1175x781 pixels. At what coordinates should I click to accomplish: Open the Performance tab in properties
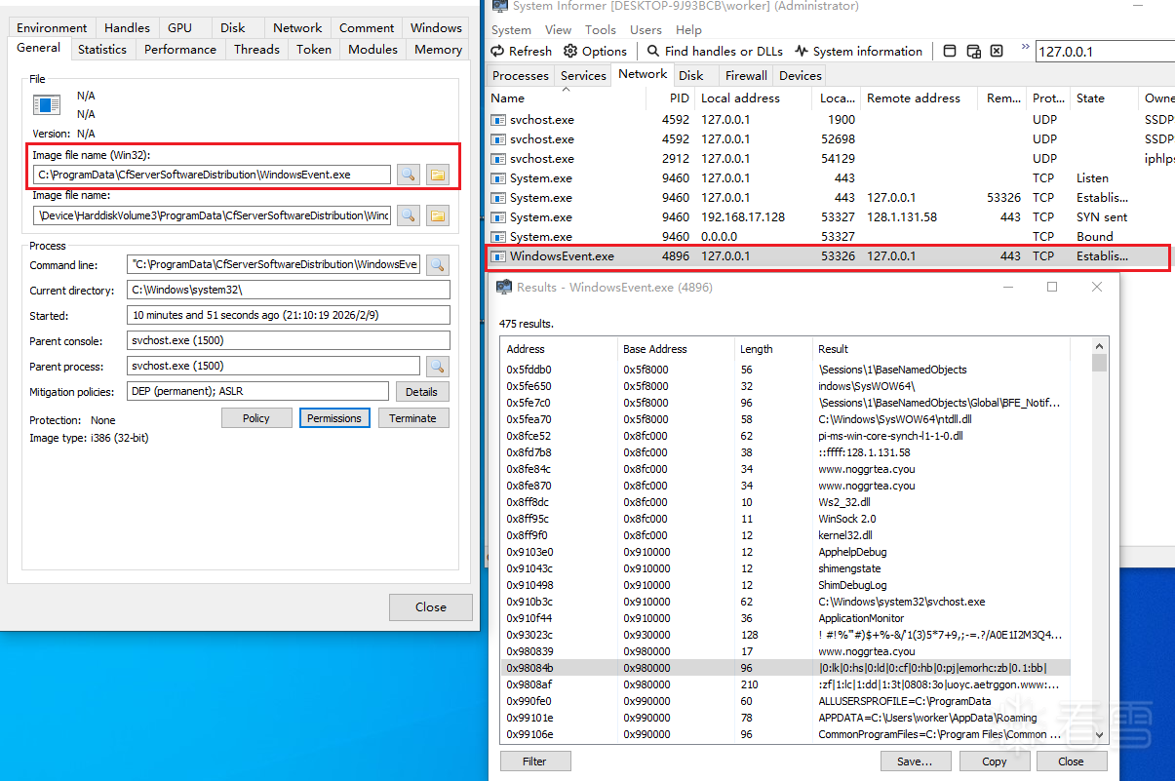coord(180,49)
